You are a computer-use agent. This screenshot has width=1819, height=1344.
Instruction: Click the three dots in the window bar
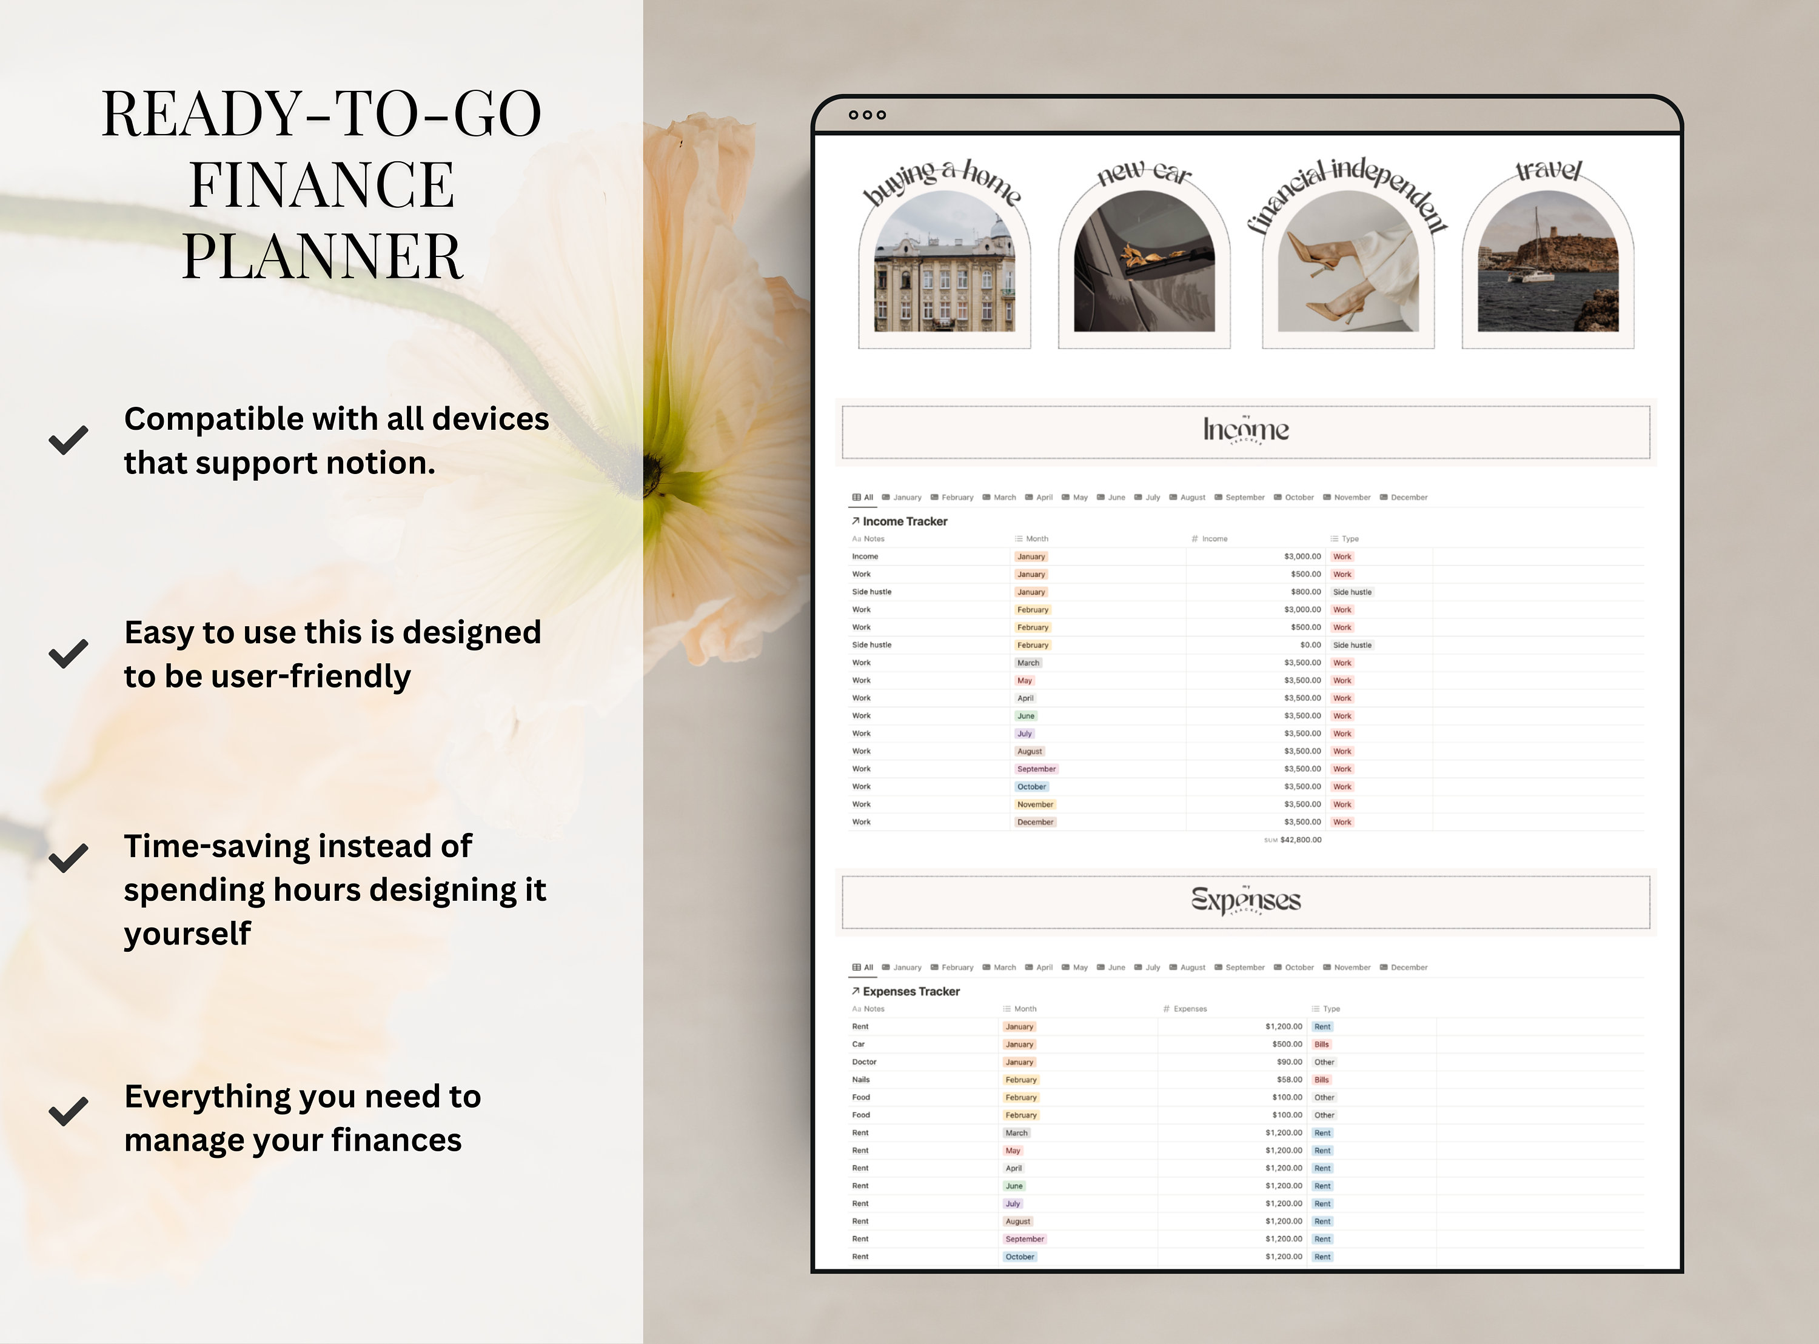tap(866, 116)
